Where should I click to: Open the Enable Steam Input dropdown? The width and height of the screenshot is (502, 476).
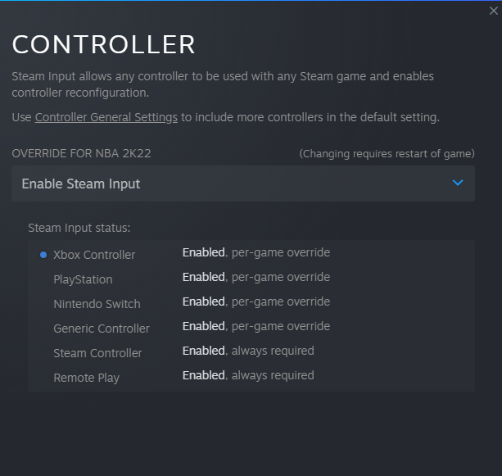[x=243, y=184]
